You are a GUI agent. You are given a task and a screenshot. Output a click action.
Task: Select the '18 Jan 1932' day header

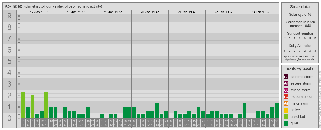pos(76,12)
